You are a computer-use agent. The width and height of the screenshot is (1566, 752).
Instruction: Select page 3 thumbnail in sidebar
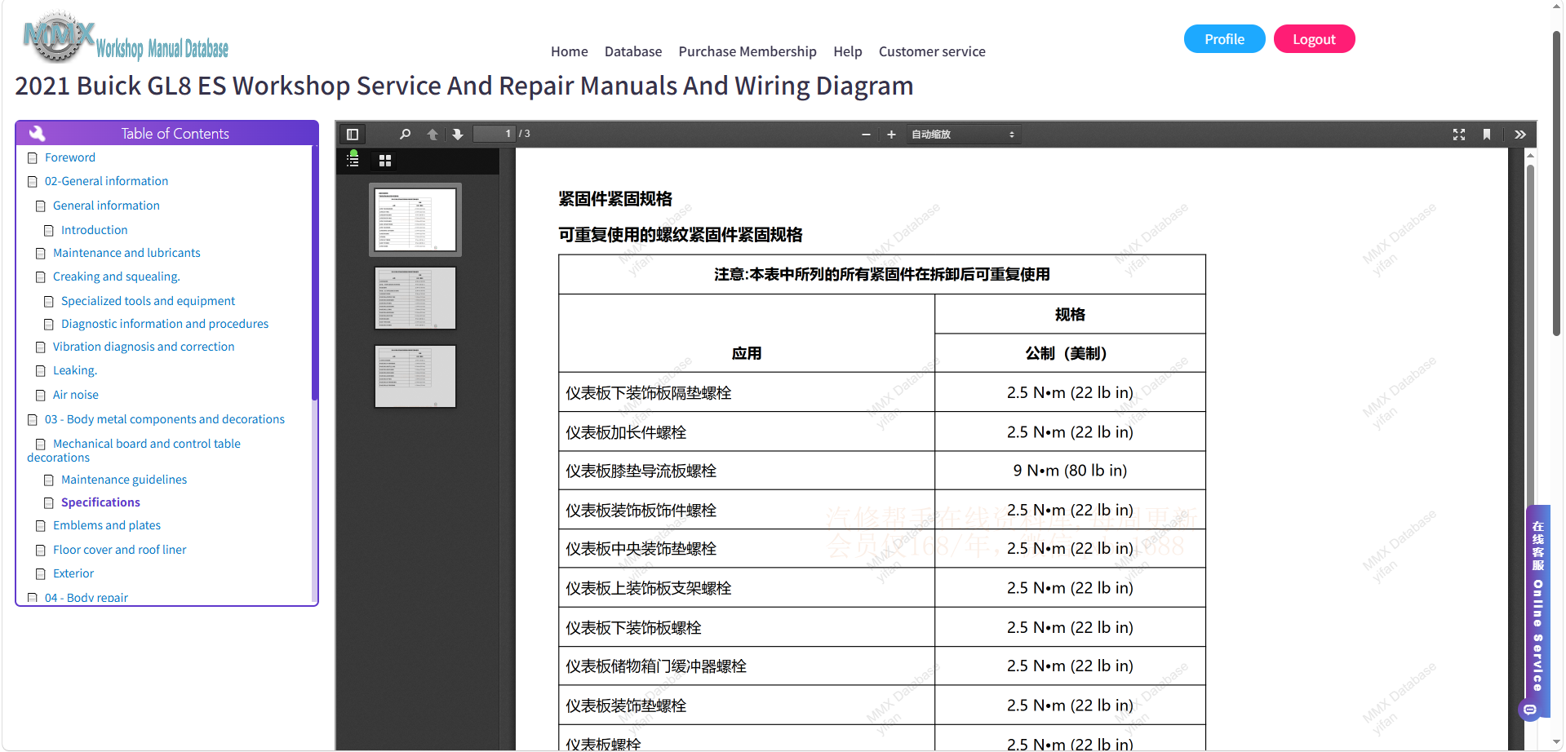415,376
